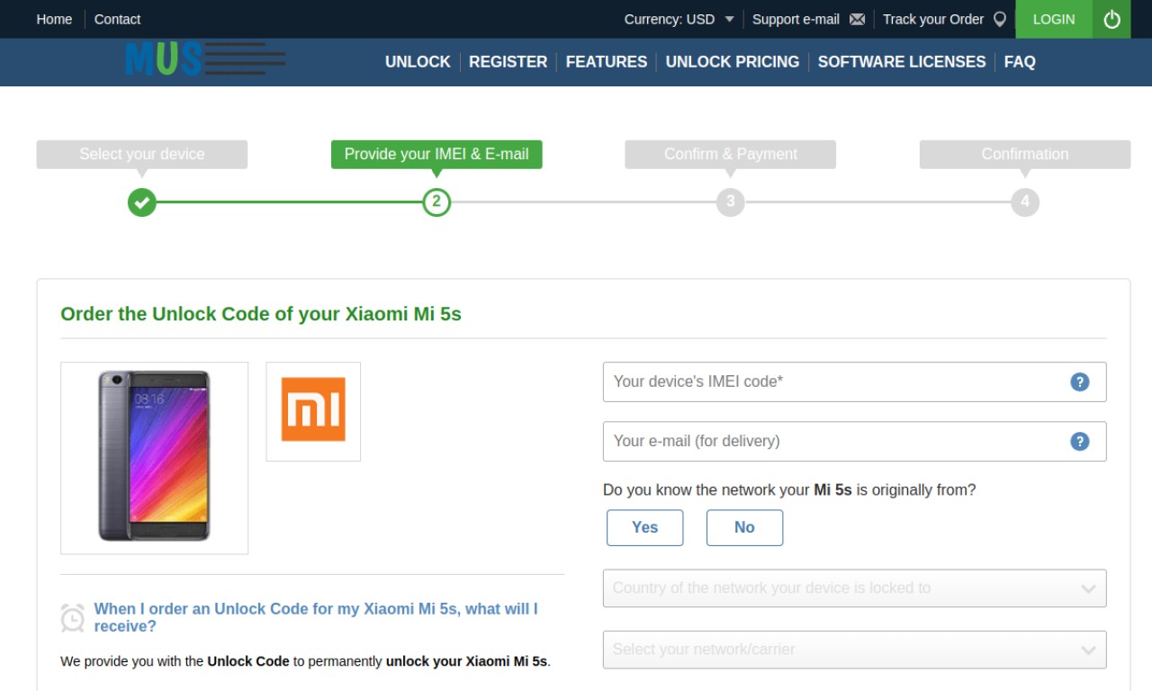Open the IMEI code help question mark
The height and width of the screenshot is (691, 1152).
(1080, 381)
